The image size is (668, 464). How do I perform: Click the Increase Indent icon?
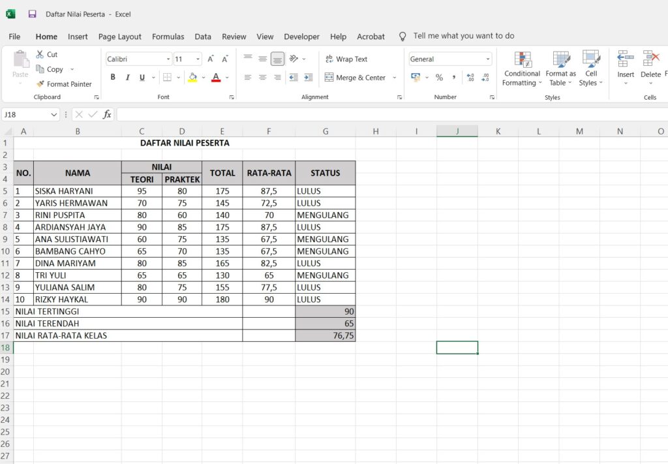pyautogui.click(x=307, y=78)
